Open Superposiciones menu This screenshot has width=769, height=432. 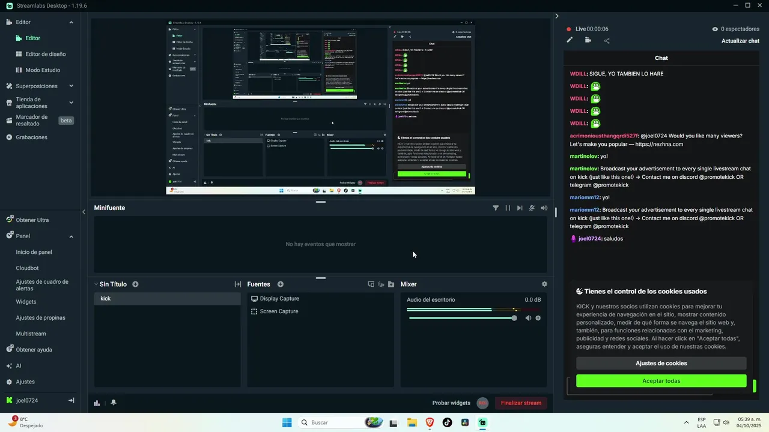click(x=37, y=86)
